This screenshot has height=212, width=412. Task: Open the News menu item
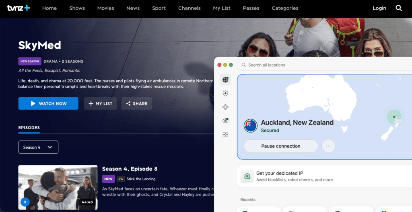[133, 8]
